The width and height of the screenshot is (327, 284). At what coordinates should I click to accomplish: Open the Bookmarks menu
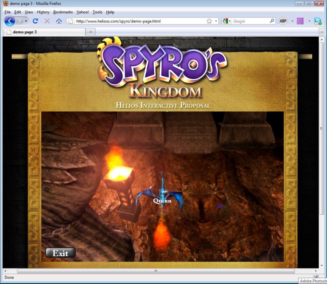63,12
